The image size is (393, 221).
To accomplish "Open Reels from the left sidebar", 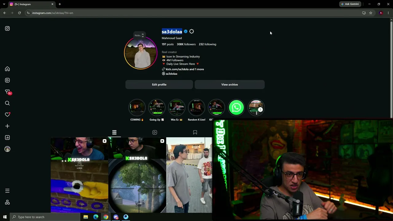I will pyautogui.click(x=7, y=80).
